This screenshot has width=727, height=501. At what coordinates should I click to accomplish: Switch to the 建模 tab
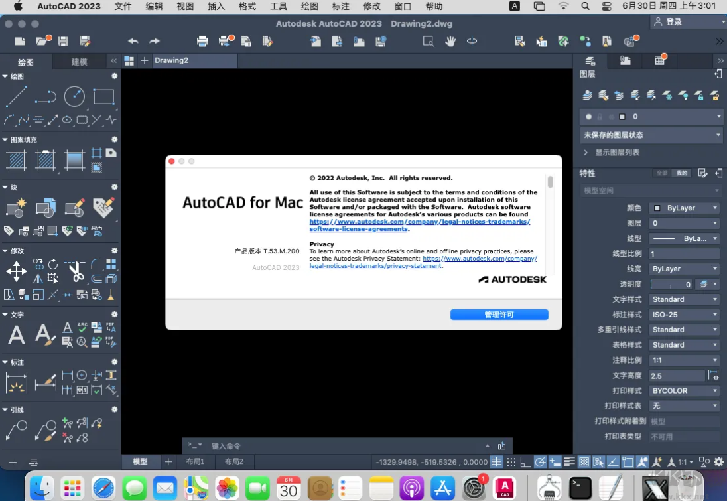point(79,62)
